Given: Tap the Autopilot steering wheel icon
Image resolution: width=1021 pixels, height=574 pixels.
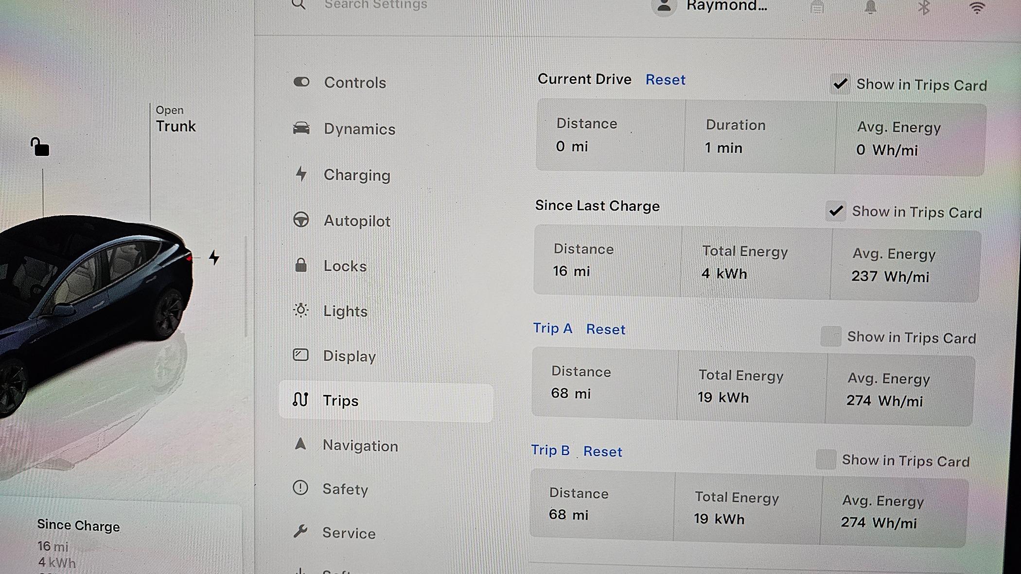Looking at the screenshot, I should 301,220.
